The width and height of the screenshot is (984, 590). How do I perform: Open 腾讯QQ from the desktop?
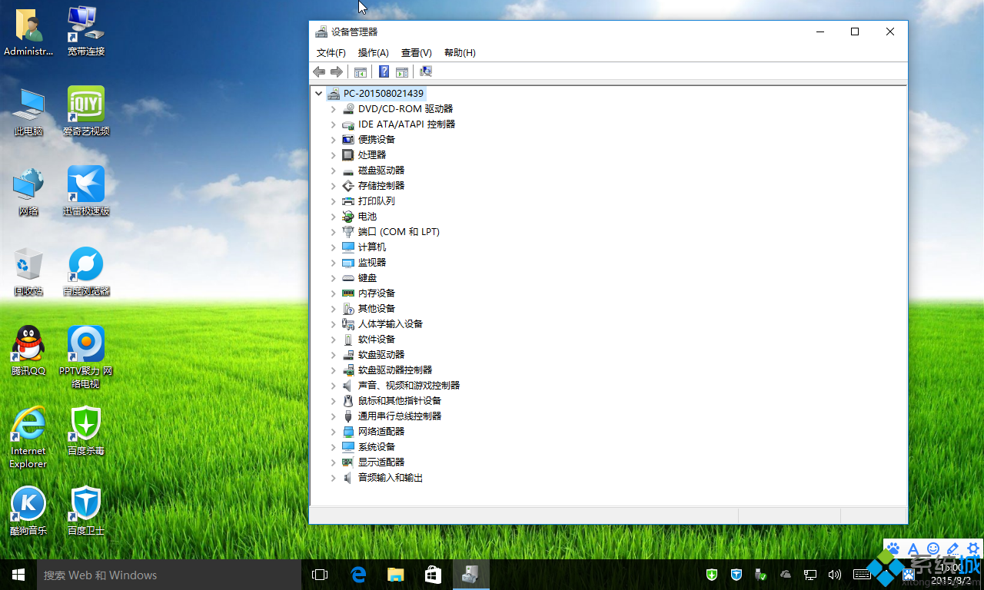click(x=28, y=346)
